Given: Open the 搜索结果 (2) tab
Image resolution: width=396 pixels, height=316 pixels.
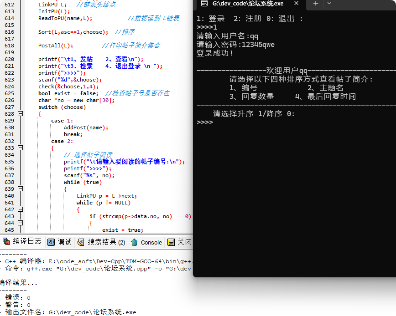Looking at the screenshot, I should click(102, 242).
